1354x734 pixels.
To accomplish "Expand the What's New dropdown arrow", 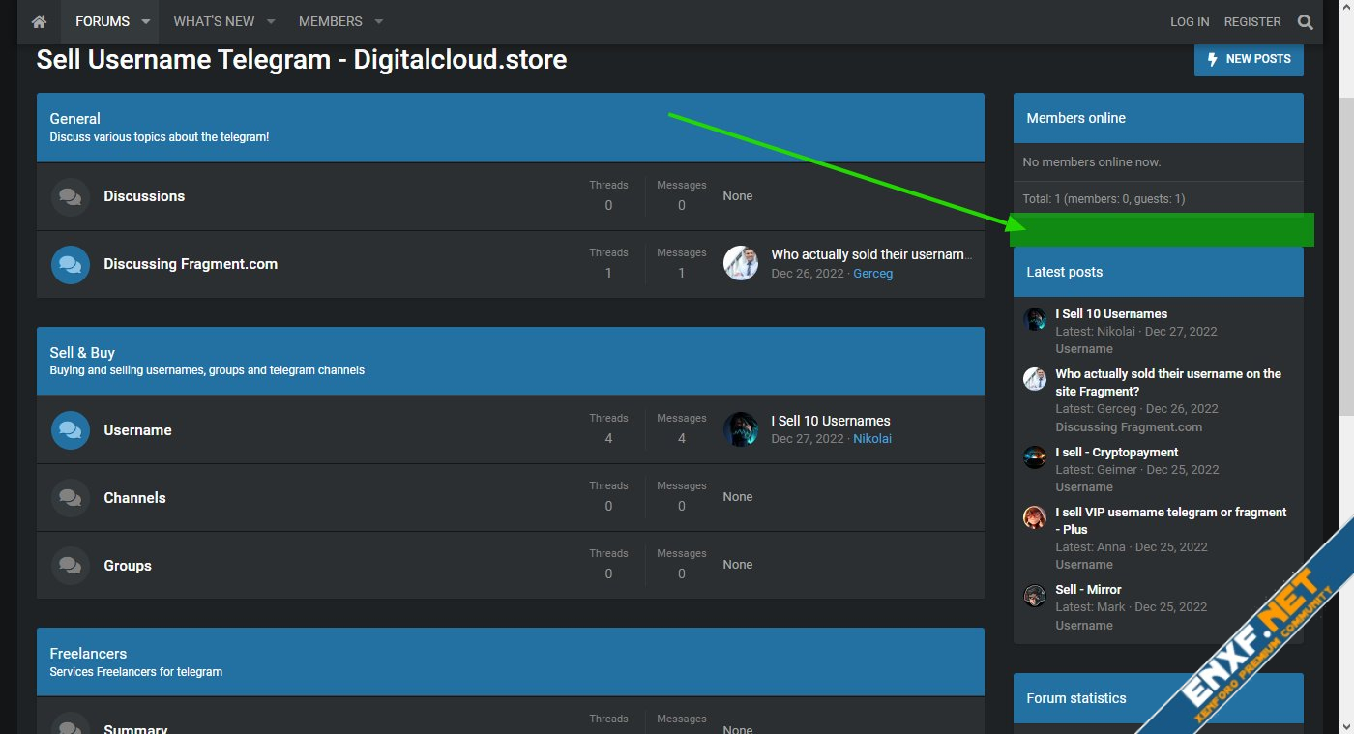I will [x=271, y=21].
